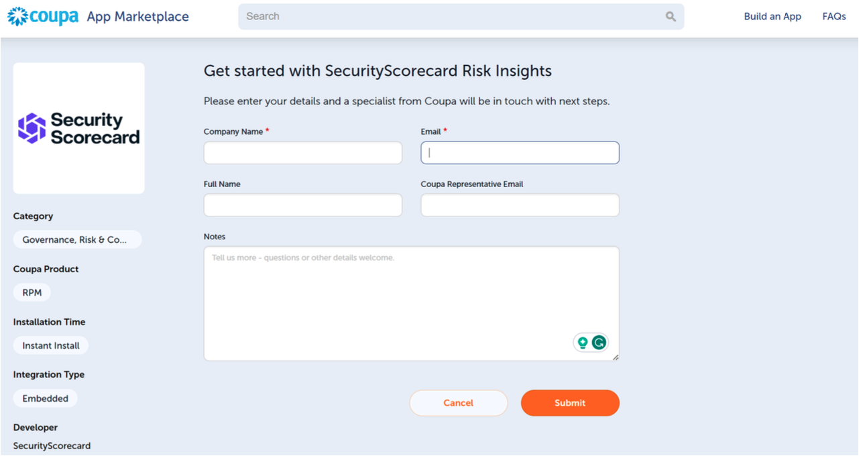Click the Notes textarea resize handle
The width and height of the screenshot is (863, 460).
615,356
